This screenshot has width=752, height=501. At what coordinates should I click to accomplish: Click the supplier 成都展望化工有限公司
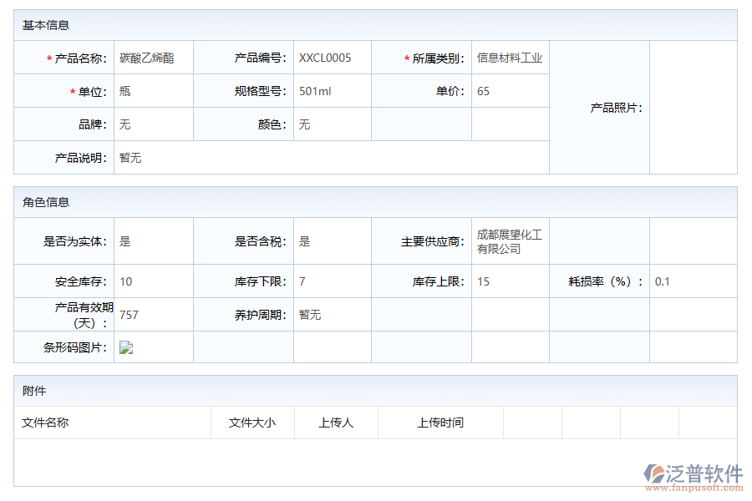coord(510,241)
